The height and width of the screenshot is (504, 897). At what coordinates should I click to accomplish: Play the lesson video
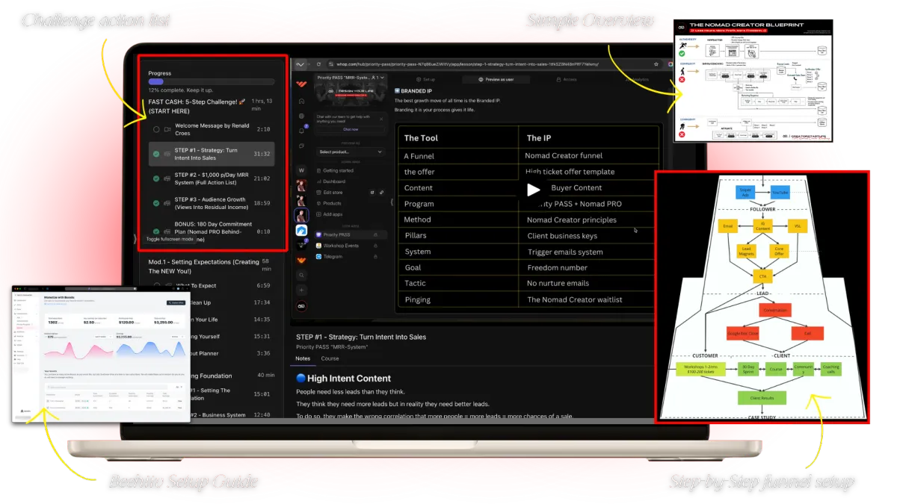point(533,190)
